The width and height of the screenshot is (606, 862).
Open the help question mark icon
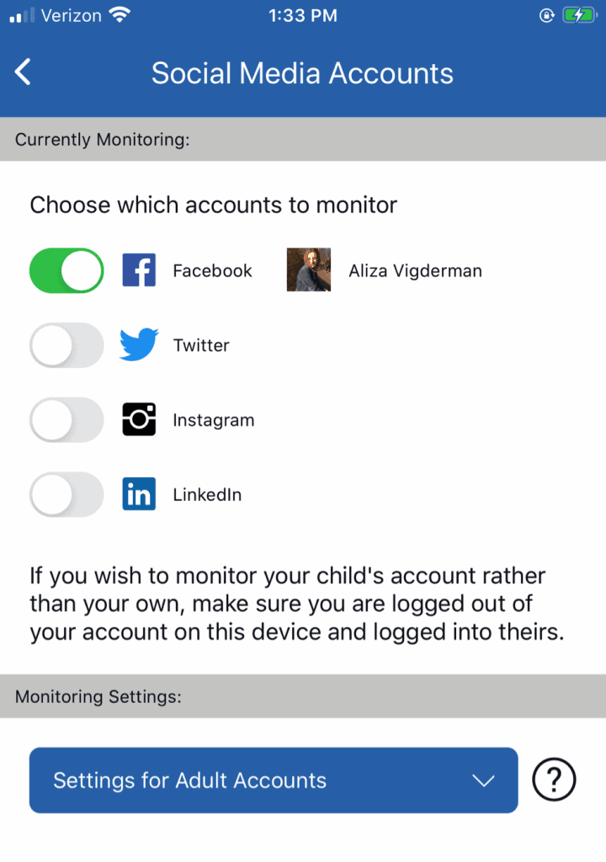click(554, 780)
